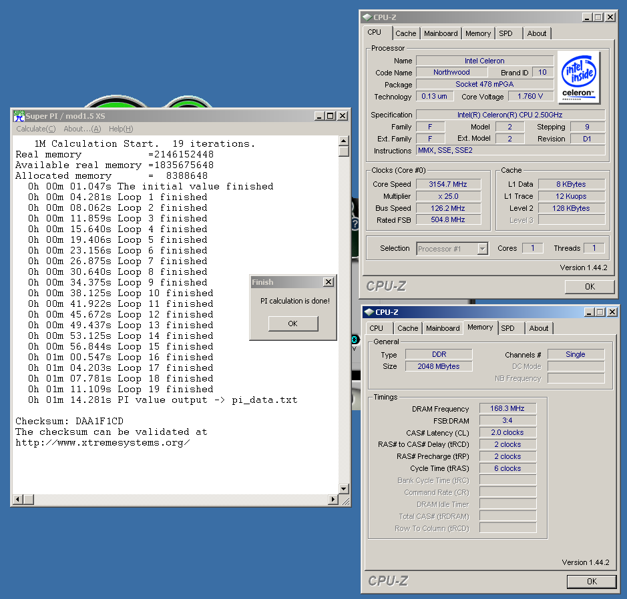The width and height of the screenshot is (627, 599).
Task: Open the Calculate(C) menu in Super PI
Action: [36, 129]
